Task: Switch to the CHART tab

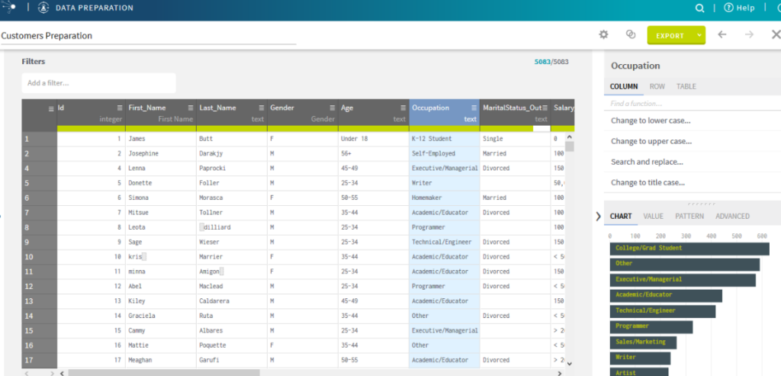Action: click(621, 216)
